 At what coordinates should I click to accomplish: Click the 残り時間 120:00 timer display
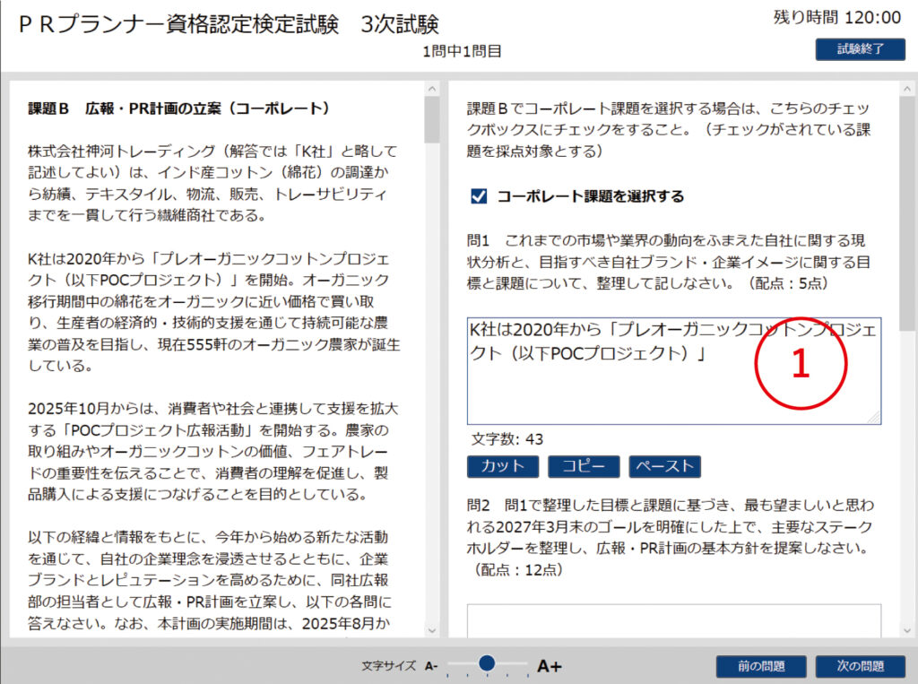pyautogui.click(x=836, y=17)
